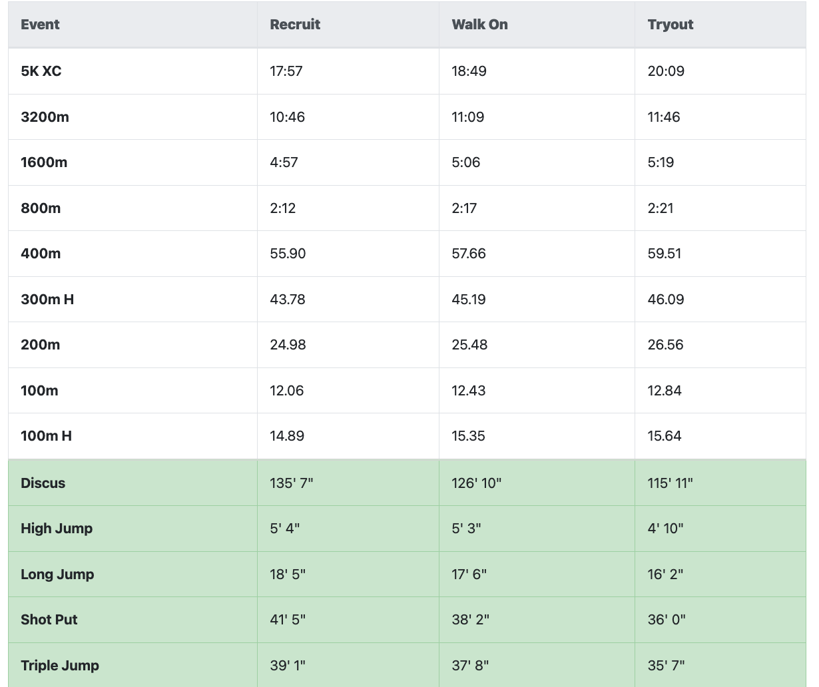
Task: Click the 100m H tryout time 15.64
Action: (x=665, y=436)
